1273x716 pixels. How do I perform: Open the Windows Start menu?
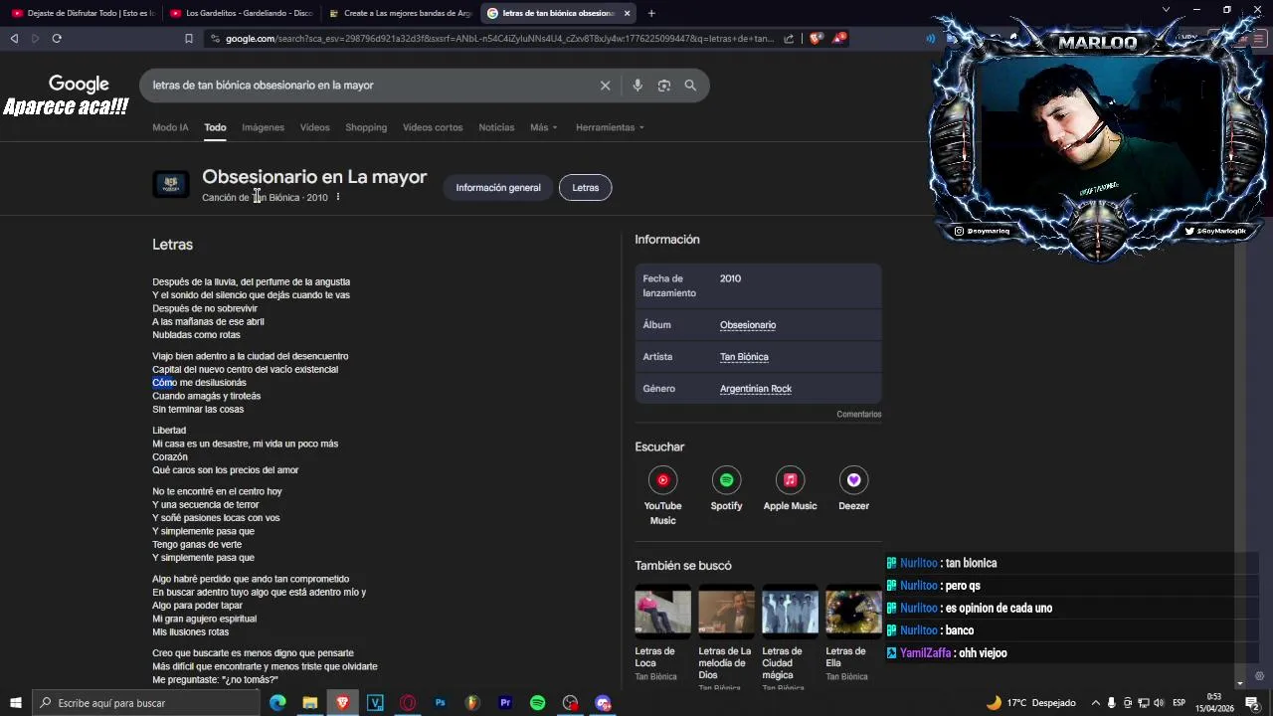point(16,703)
